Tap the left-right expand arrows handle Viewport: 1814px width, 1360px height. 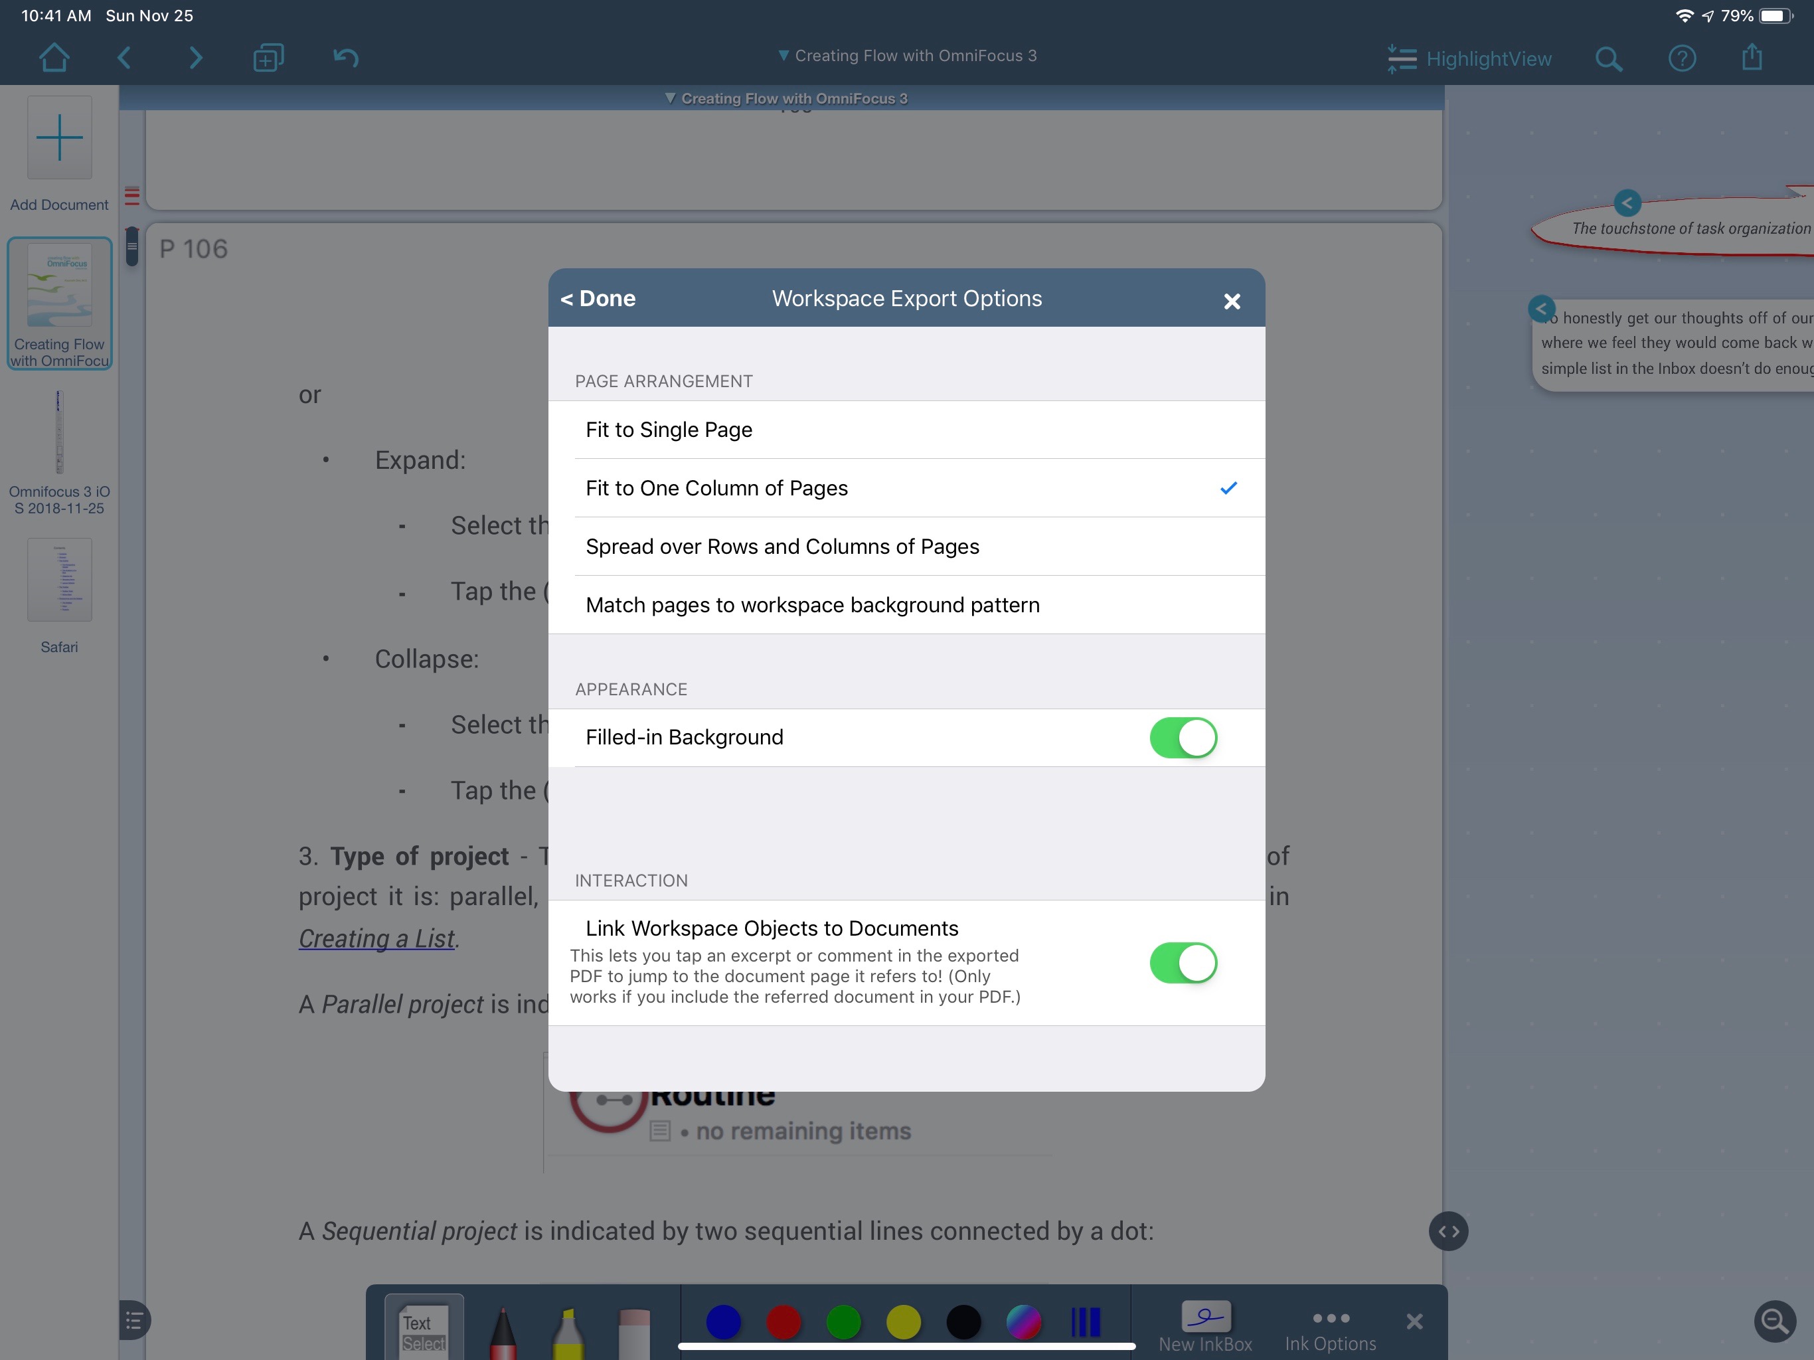1448,1231
